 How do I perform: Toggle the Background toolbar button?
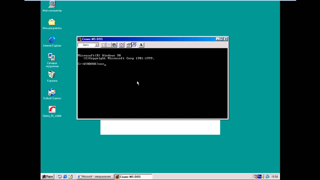click(134, 45)
